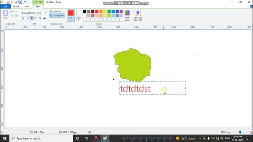Viewport: 253px width, 142px height.
Task: Click the Undo arrow in title bar
Action: [x=12, y=2]
